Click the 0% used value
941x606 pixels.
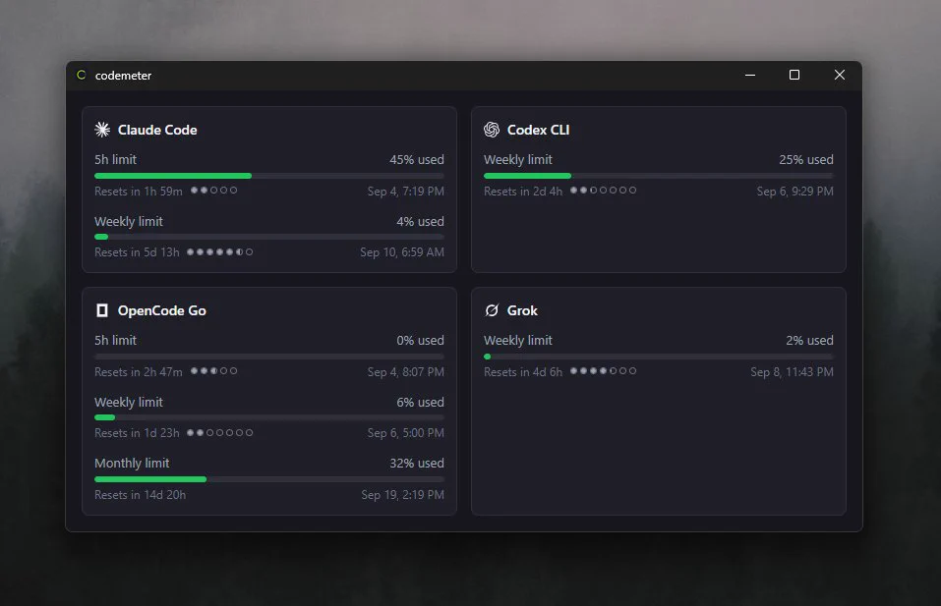point(420,340)
